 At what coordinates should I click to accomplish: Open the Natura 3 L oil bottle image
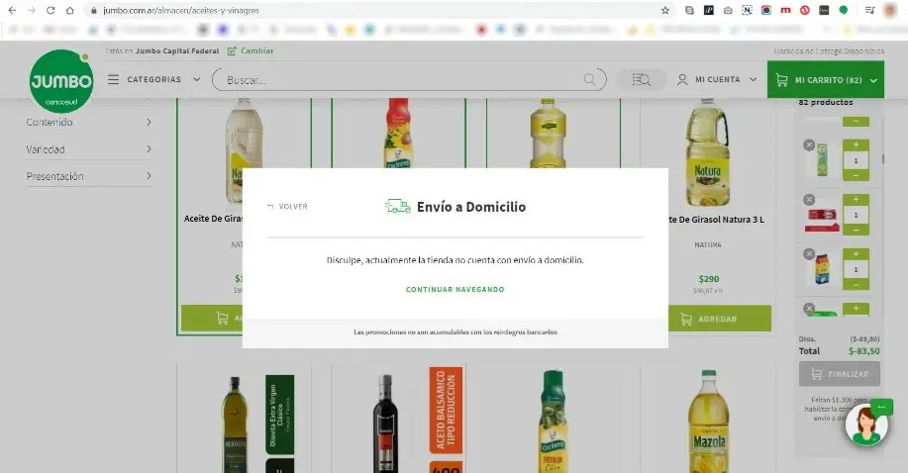(708, 153)
